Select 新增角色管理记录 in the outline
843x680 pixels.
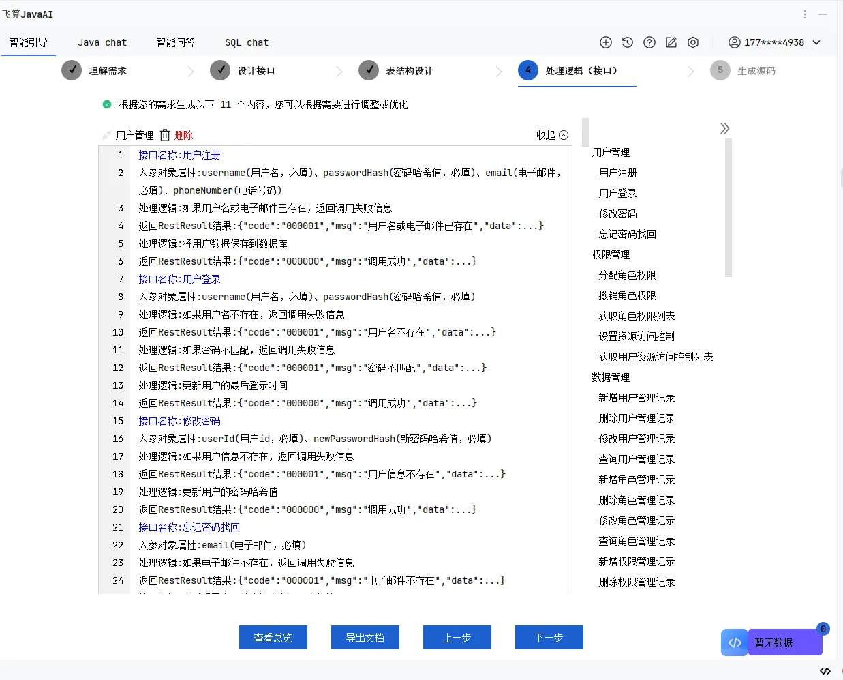coord(637,479)
